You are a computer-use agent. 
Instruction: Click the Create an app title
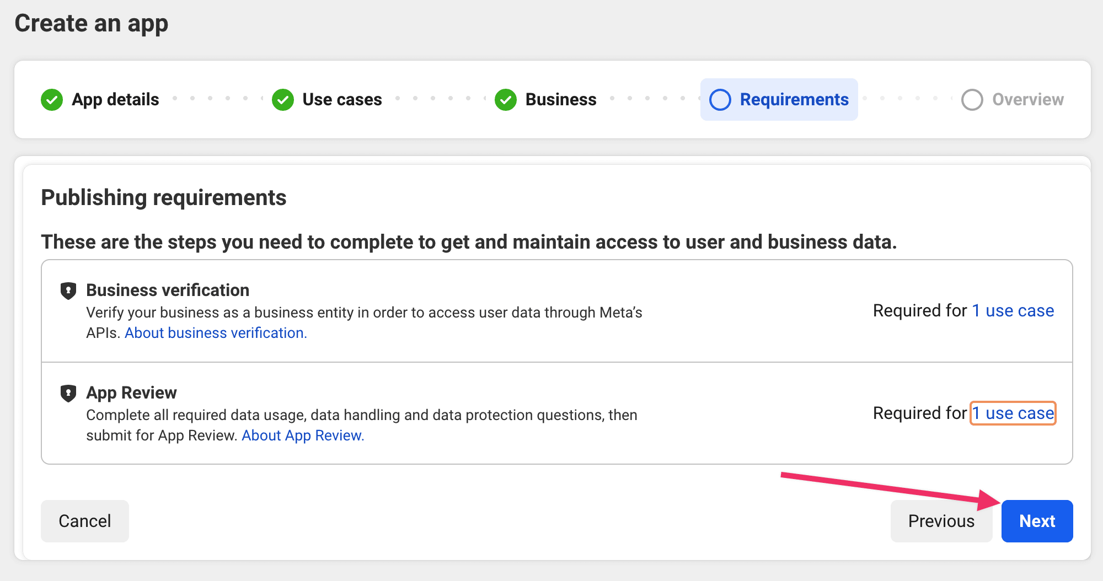(x=92, y=24)
